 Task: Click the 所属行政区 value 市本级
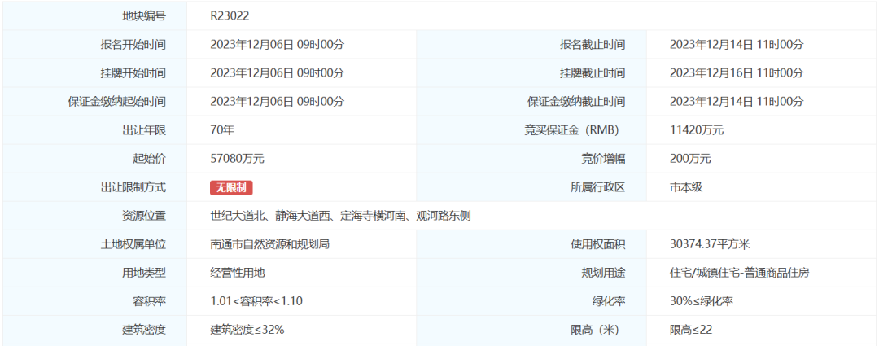685,187
